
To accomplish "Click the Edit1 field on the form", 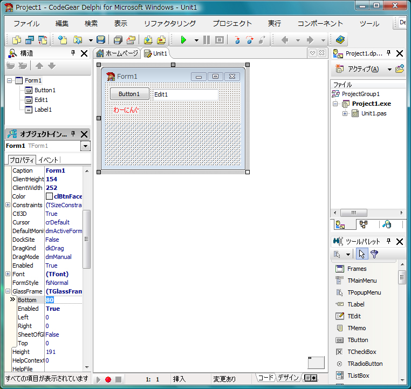I will [x=186, y=94].
